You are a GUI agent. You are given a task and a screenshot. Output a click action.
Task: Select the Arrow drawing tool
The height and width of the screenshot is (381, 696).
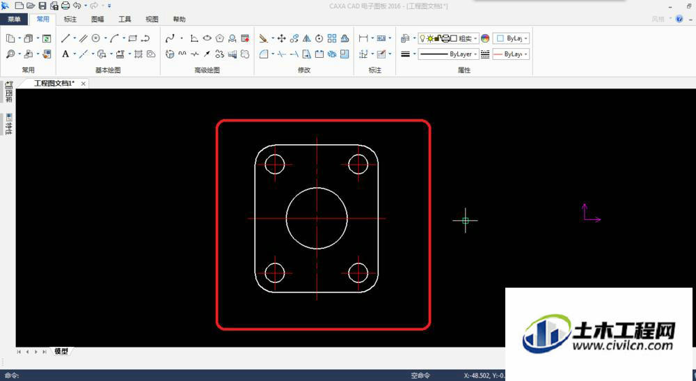pyautogui.click(x=207, y=54)
